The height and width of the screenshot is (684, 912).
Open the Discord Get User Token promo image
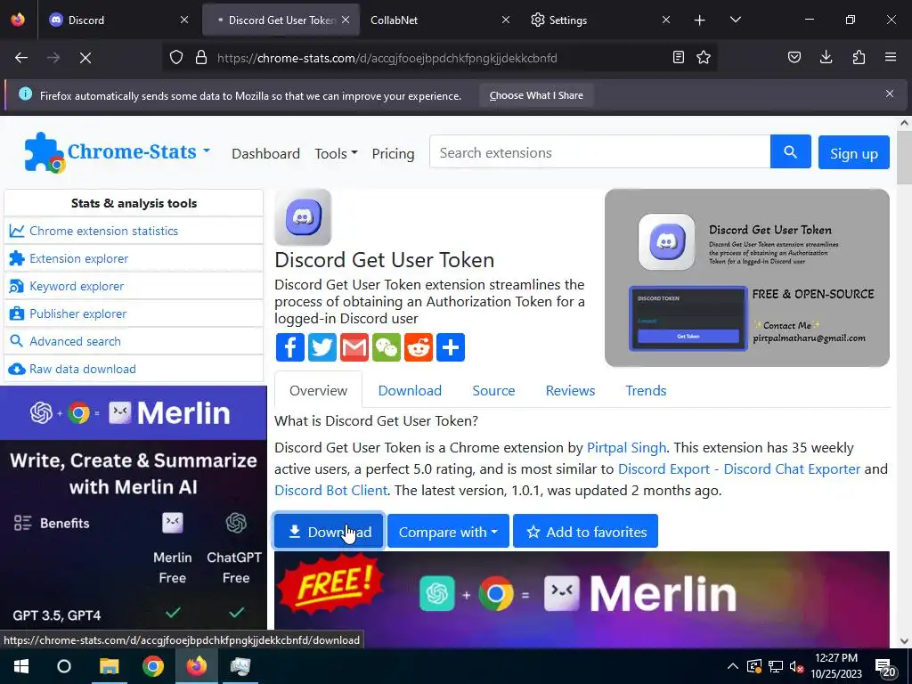pyautogui.click(x=747, y=278)
